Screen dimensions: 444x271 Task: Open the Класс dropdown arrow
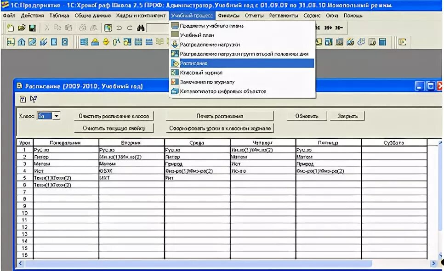point(57,116)
